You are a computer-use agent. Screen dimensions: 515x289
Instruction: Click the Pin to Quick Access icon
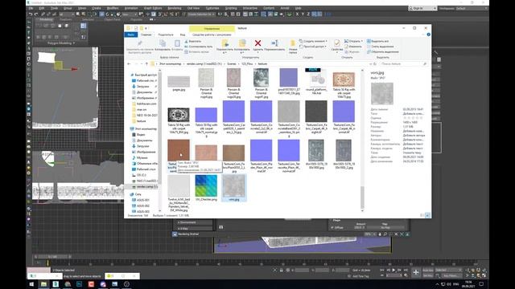[x=139, y=43]
